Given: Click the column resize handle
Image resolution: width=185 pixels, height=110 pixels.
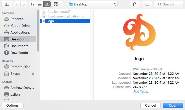Looking at the screenshot, I should pyautogui.click(x=92, y=98).
